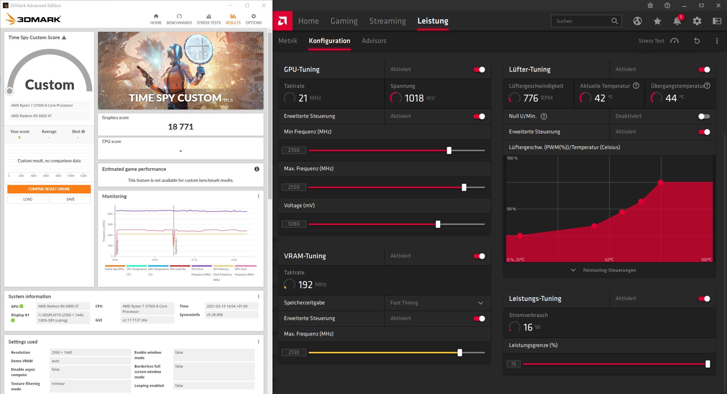Switch to the Streaming tab

point(387,21)
